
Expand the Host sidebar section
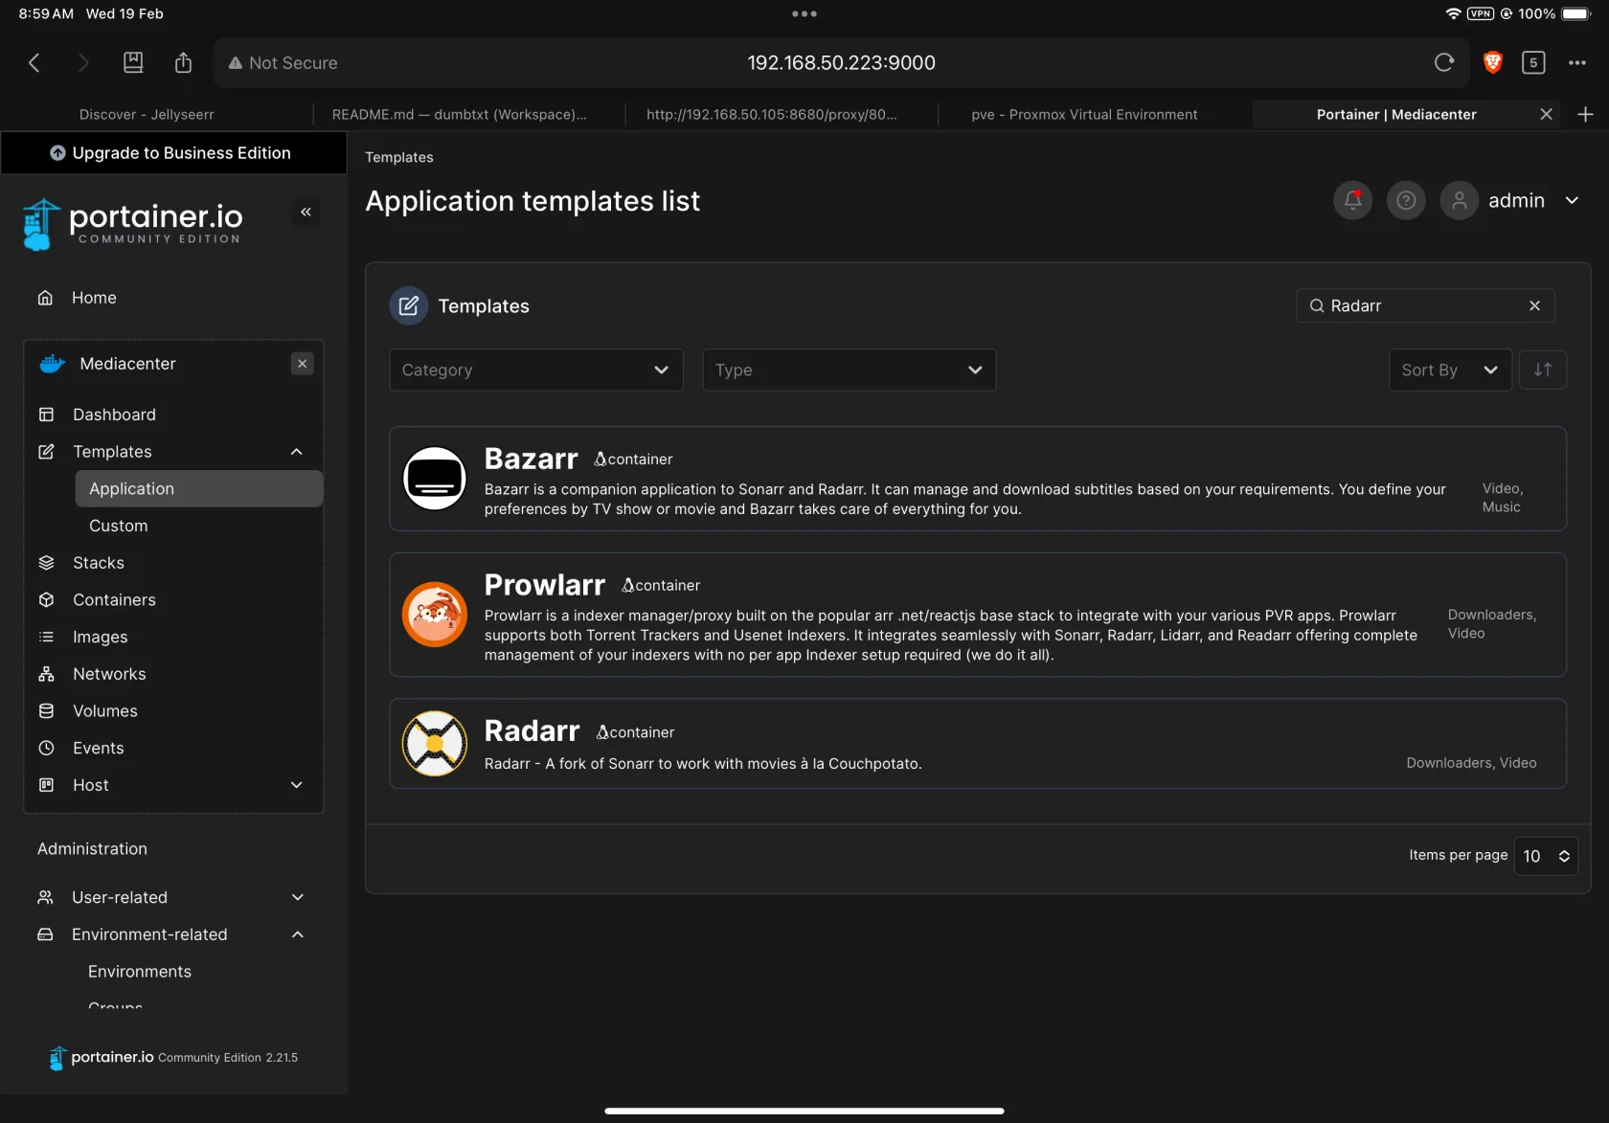[x=297, y=785]
